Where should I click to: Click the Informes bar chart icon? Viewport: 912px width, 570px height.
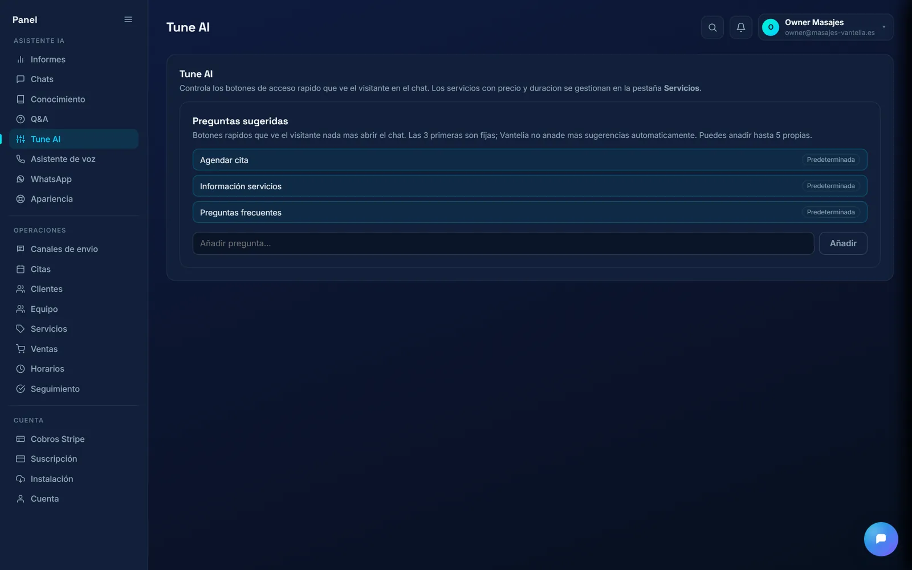[x=21, y=59]
